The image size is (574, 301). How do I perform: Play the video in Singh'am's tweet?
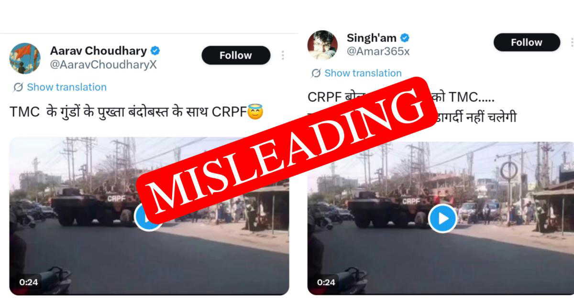pyautogui.click(x=442, y=218)
